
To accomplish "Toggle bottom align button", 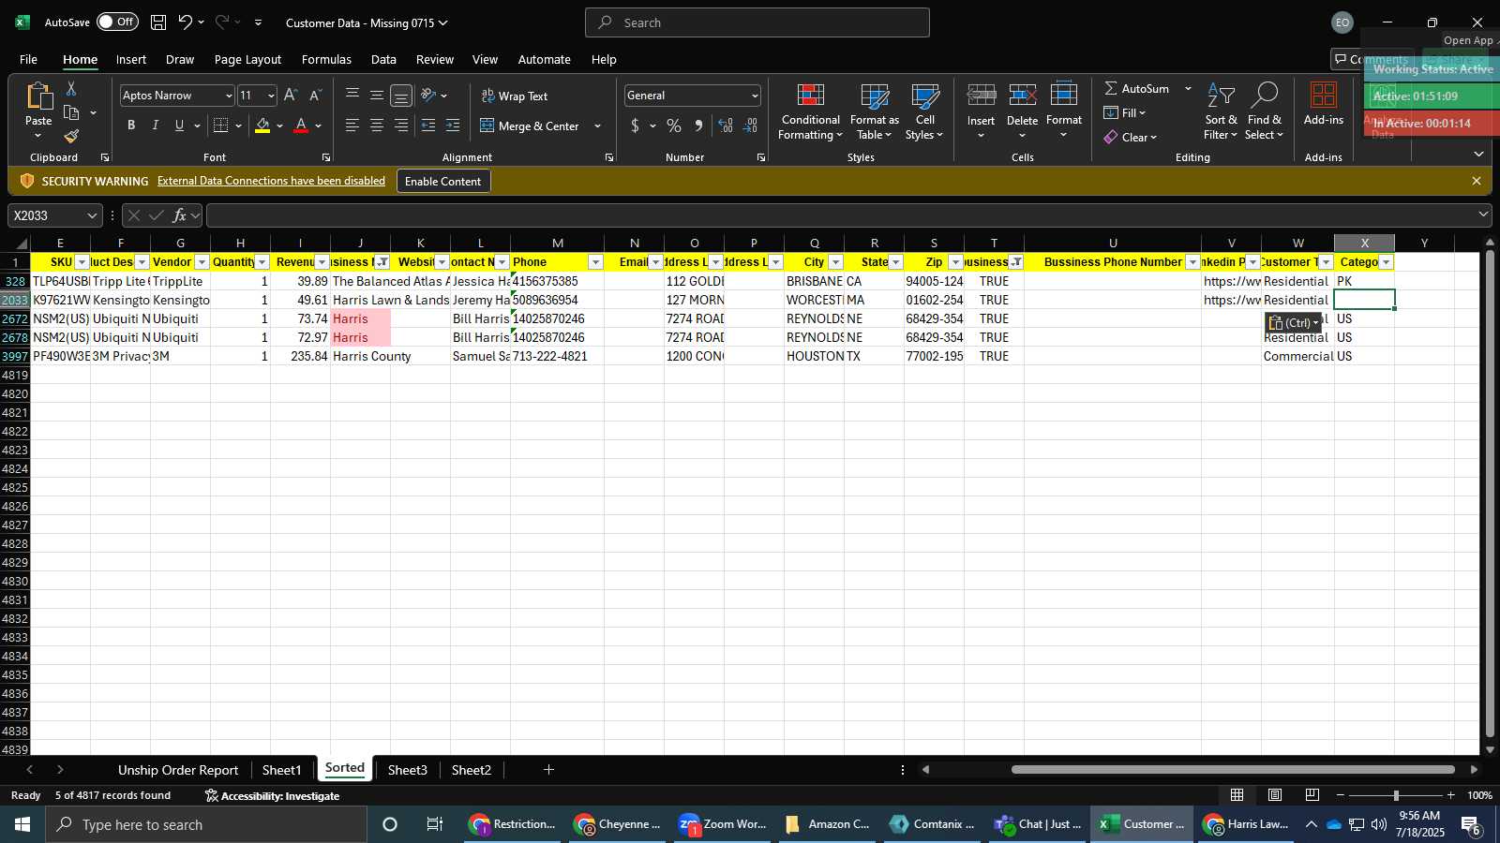I will (x=401, y=96).
